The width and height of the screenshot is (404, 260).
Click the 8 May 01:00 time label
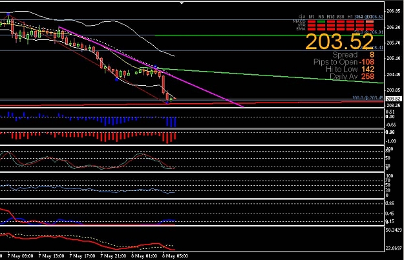[144, 256]
